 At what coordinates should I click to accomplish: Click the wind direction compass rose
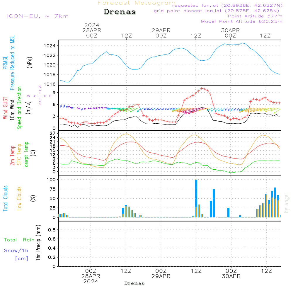[x=40, y=96]
